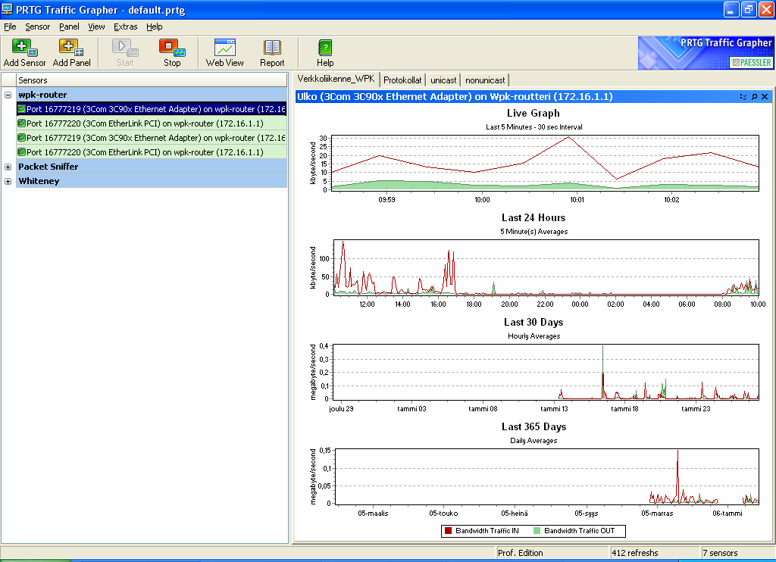Click the "7 sensors" status bar entry
The image size is (776, 562).
click(x=737, y=553)
